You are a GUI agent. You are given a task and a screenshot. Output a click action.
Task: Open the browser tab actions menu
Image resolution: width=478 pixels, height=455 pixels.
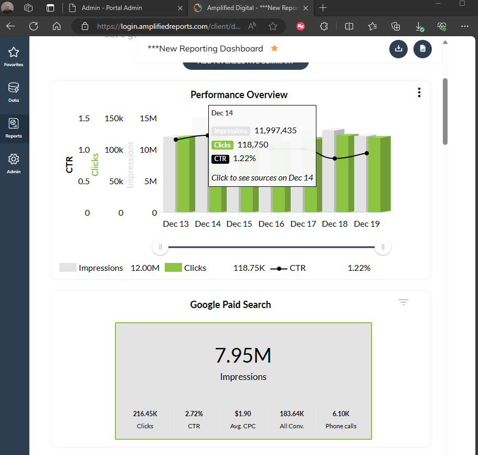point(50,8)
